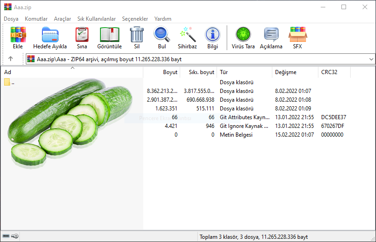
Task: Open the Sık Kullanılanlar menu
Action: tap(96, 19)
